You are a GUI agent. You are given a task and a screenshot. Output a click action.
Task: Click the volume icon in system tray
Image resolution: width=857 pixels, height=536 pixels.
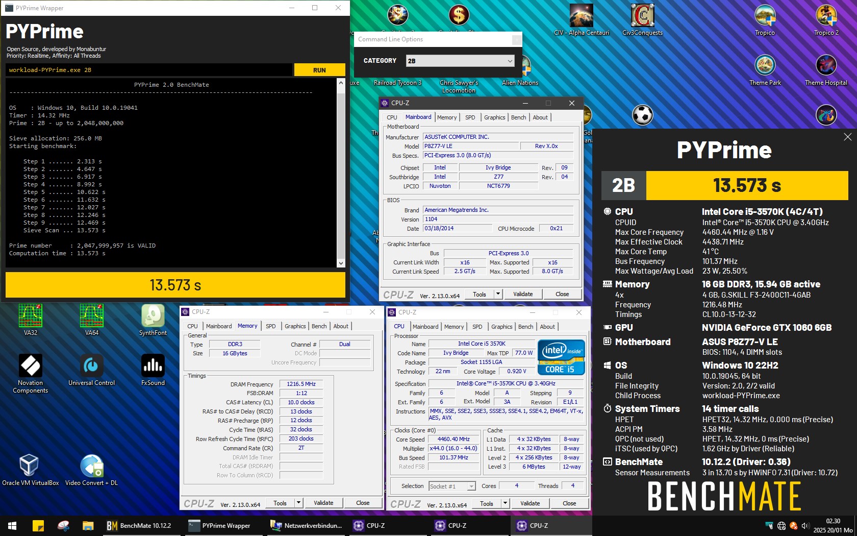click(805, 526)
